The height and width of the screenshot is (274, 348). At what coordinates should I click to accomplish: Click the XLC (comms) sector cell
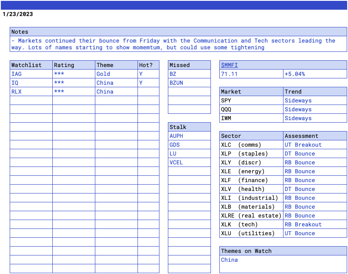(251, 145)
